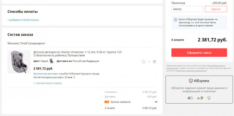Open the car seat product title
Screen dimensions: 234x116
pyautogui.click(x=77, y=54)
